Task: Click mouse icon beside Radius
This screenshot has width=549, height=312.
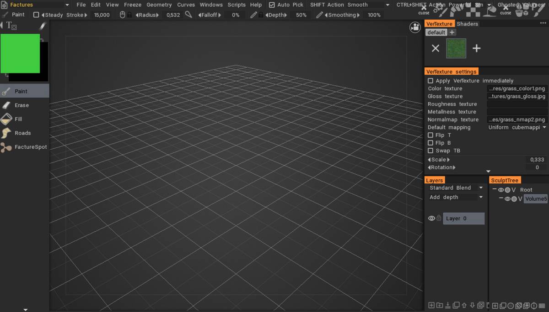Action: (x=122, y=15)
